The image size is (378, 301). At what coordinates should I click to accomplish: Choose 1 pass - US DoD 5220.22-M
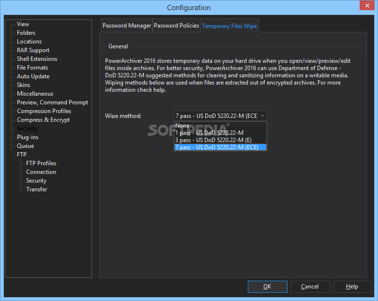point(220,132)
